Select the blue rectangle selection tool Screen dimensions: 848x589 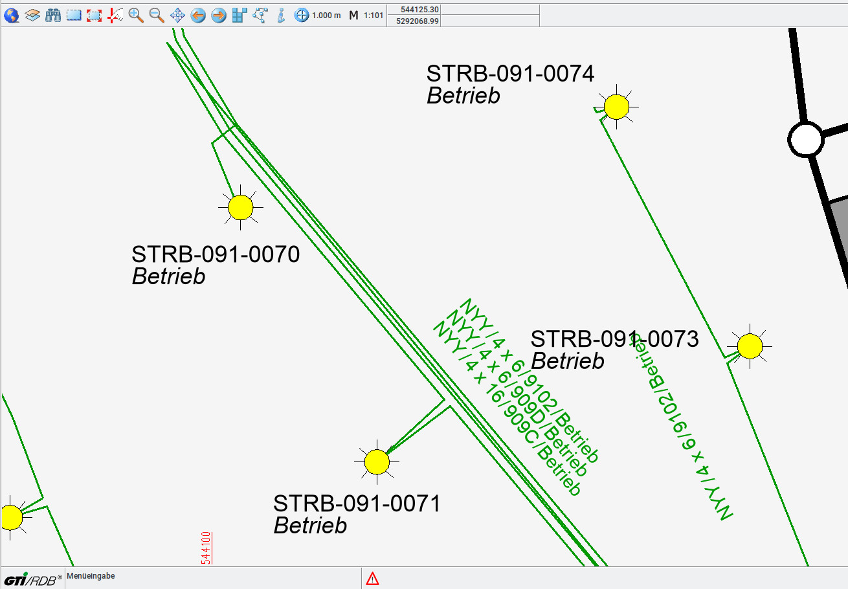74,16
